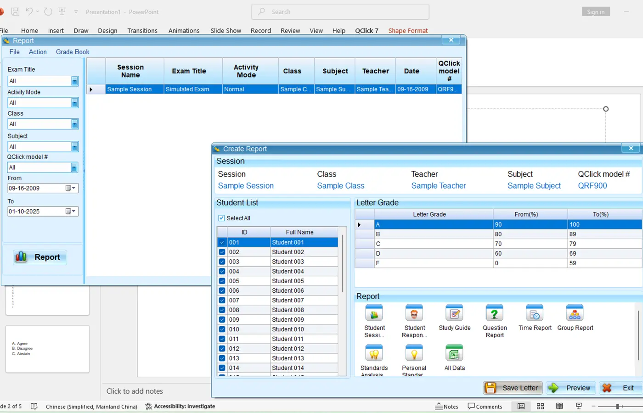643x413 pixels.
Task: Open the Standards Analysis report icon
Action: [x=374, y=354]
